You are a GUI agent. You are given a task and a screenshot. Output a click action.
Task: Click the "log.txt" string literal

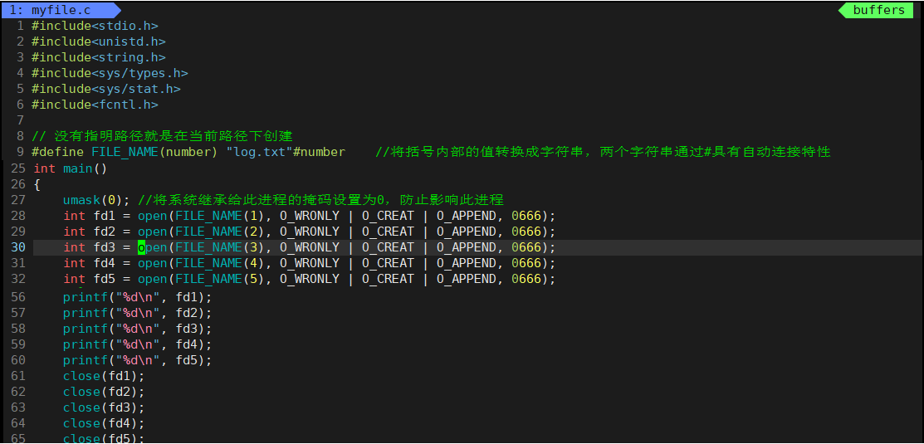tap(258, 152)
